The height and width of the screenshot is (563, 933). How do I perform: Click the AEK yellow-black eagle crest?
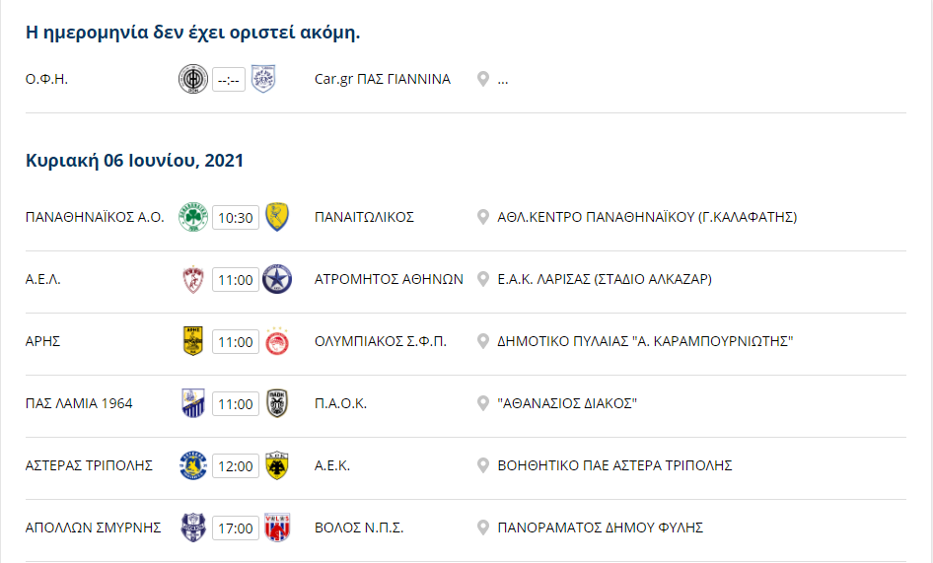pyautogui.click(x=277, y=465)
